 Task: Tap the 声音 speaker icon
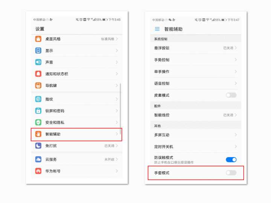38,62
